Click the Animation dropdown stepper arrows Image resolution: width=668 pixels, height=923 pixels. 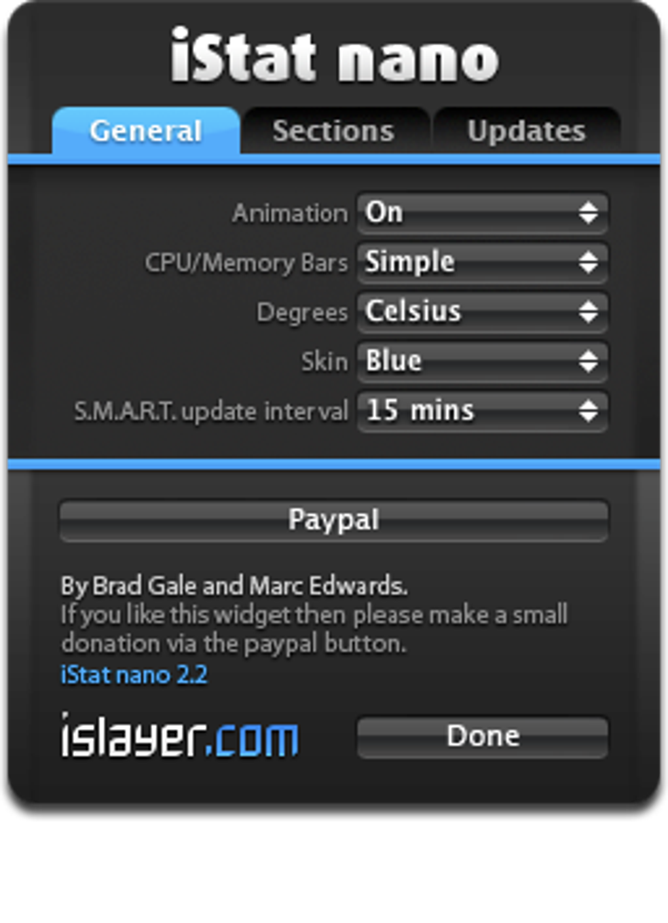pyautogui.click(x=588, y=213)
